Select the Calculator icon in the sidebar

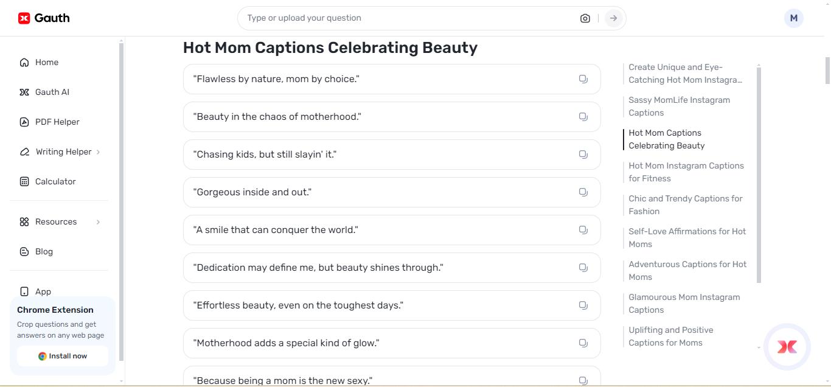pos(24,181)
